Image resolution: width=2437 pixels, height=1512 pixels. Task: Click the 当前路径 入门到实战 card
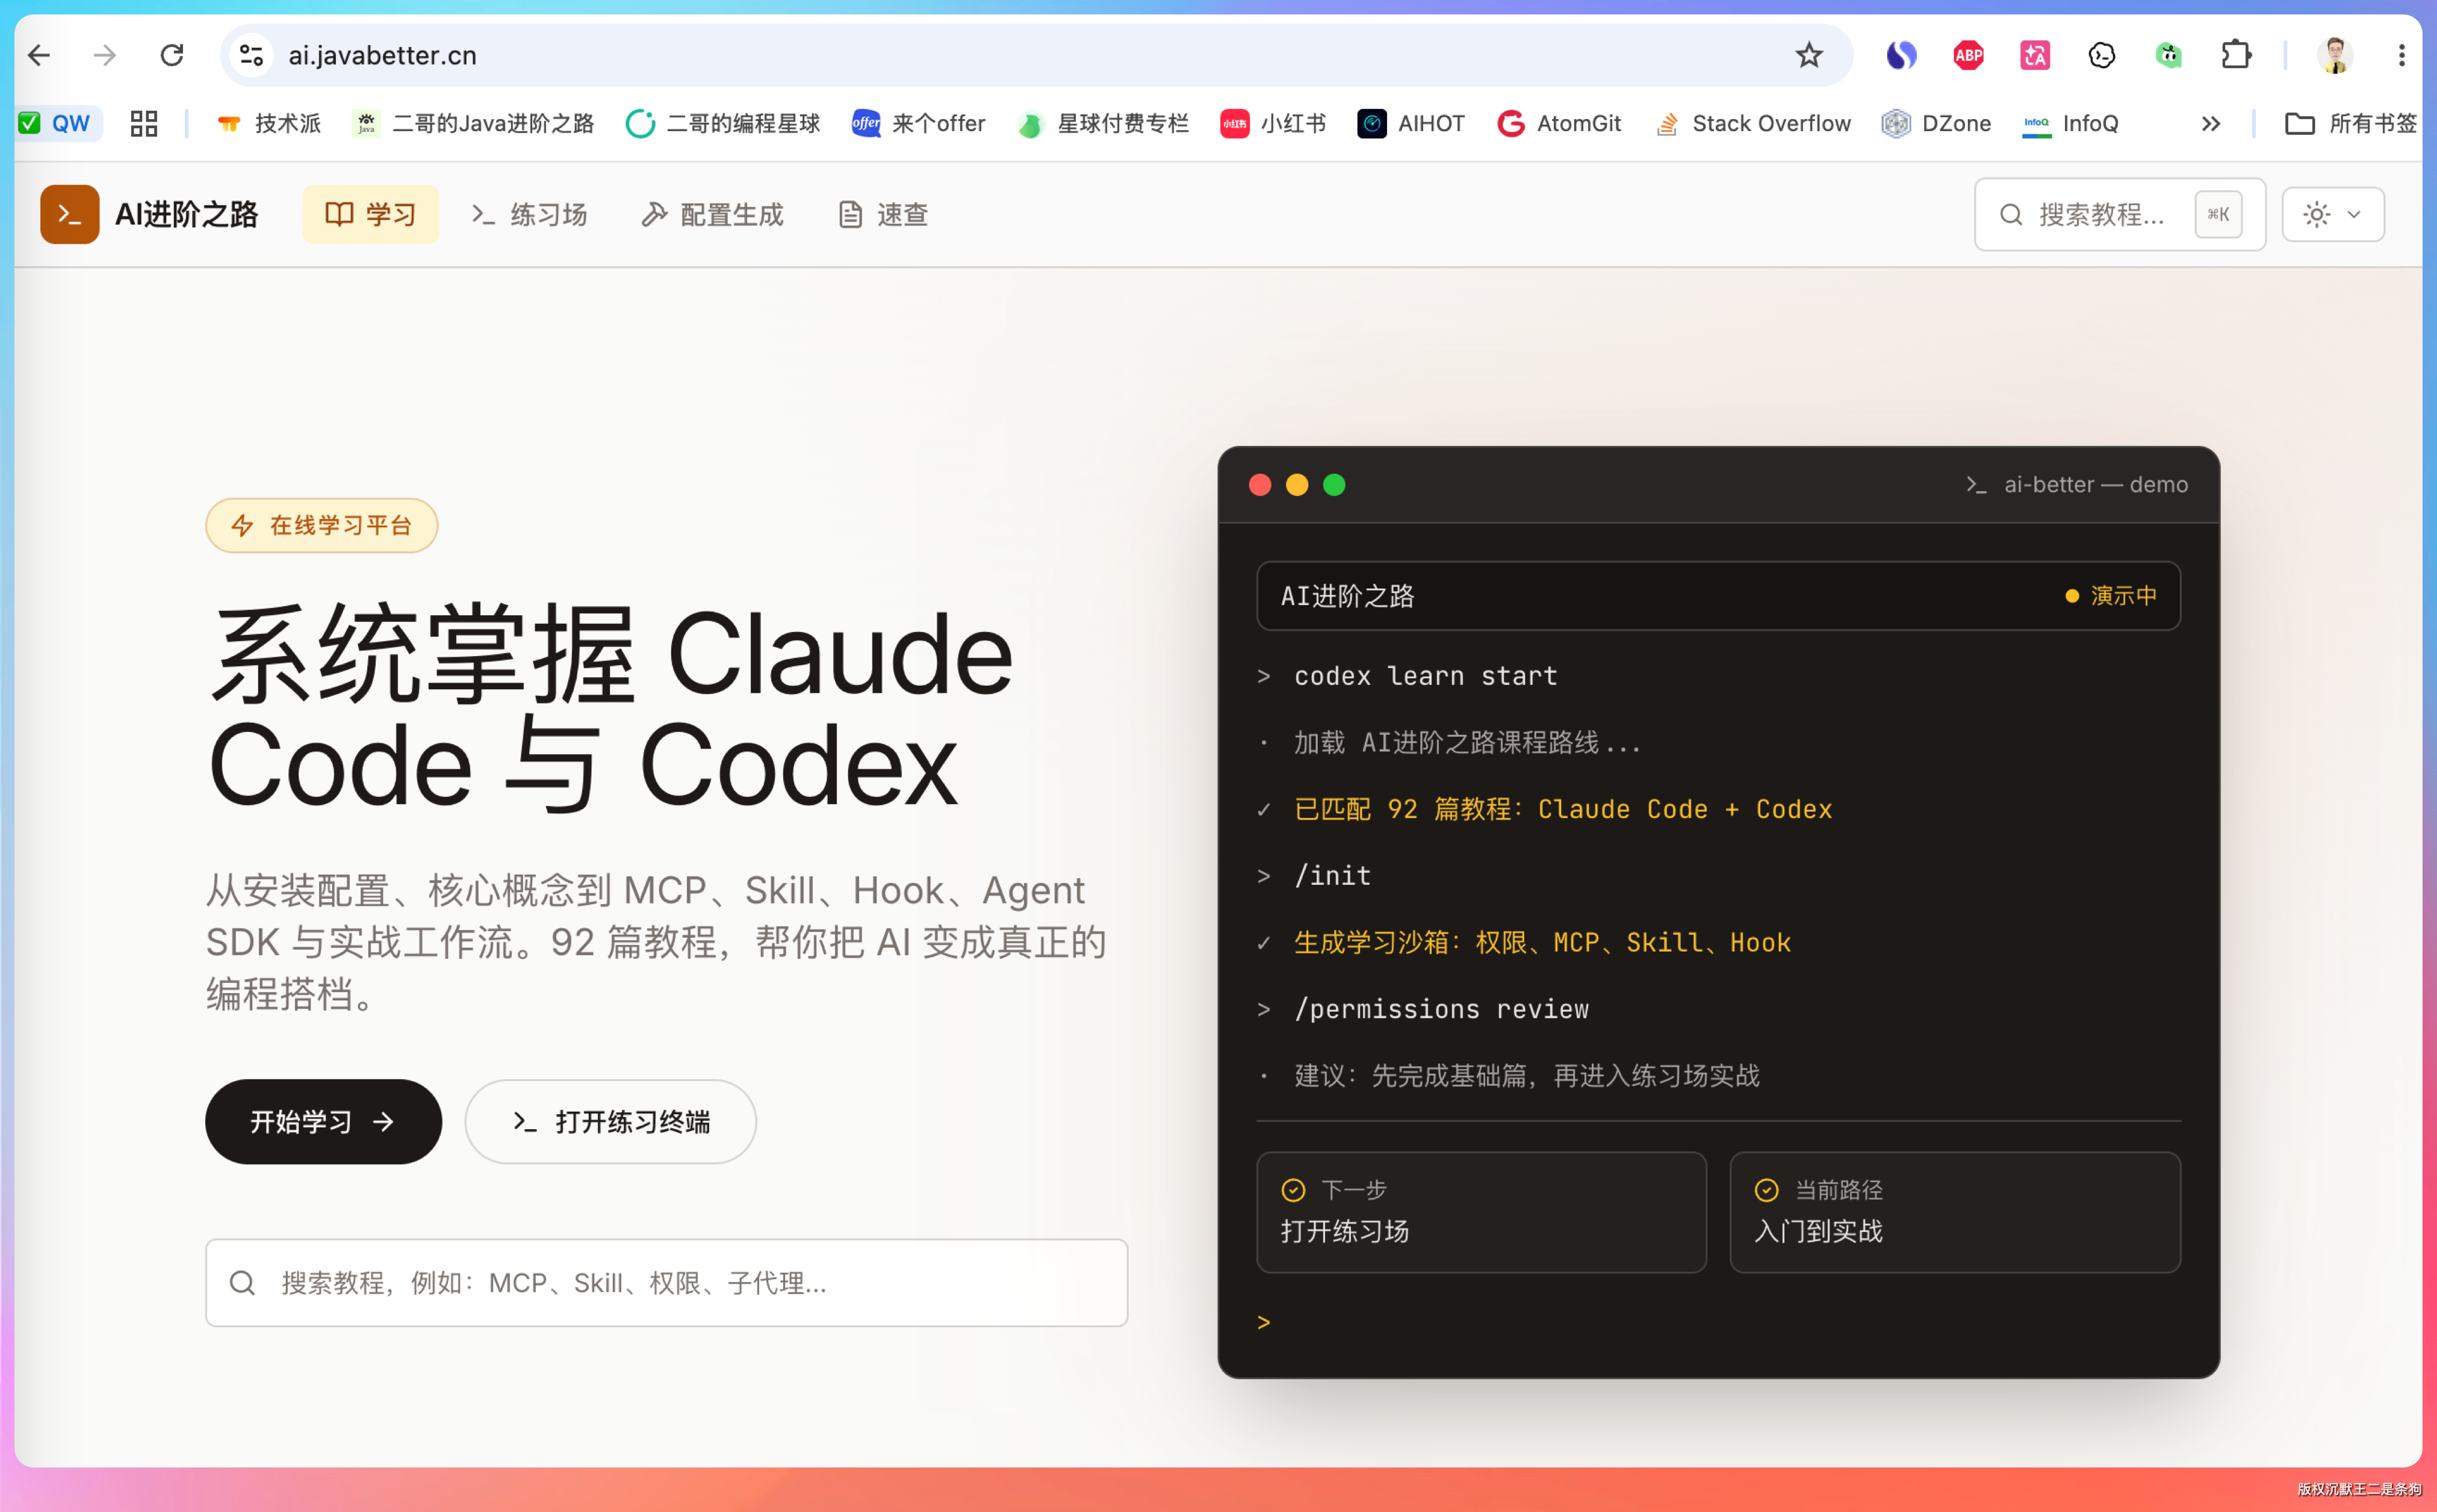(x=1954, y=1212)
